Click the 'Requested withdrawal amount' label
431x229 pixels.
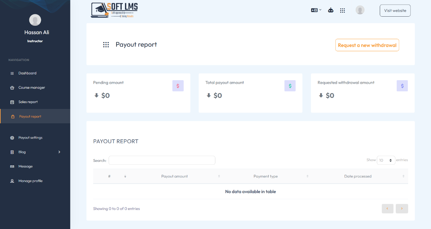346,83
